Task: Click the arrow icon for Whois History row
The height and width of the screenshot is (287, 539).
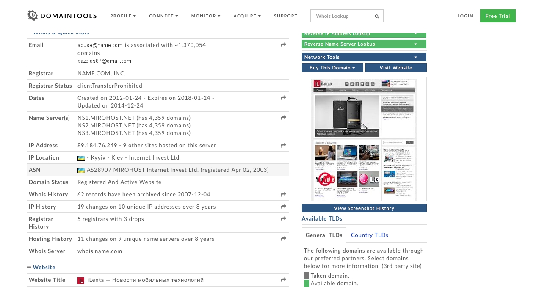Action: [x=283, y=194]
